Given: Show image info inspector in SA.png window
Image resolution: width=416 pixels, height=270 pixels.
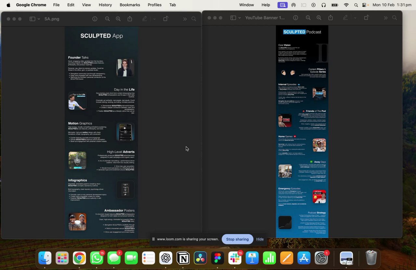Looking at the screenshot, I should click(95, 19).
